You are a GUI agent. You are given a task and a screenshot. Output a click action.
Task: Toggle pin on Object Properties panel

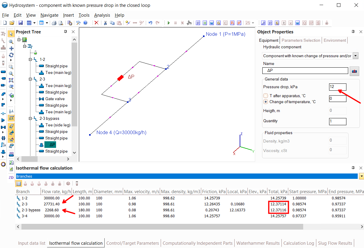(x=353, y=32)
